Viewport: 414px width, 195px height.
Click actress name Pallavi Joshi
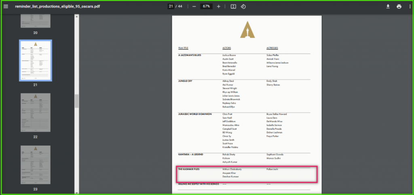coord(272,169)
